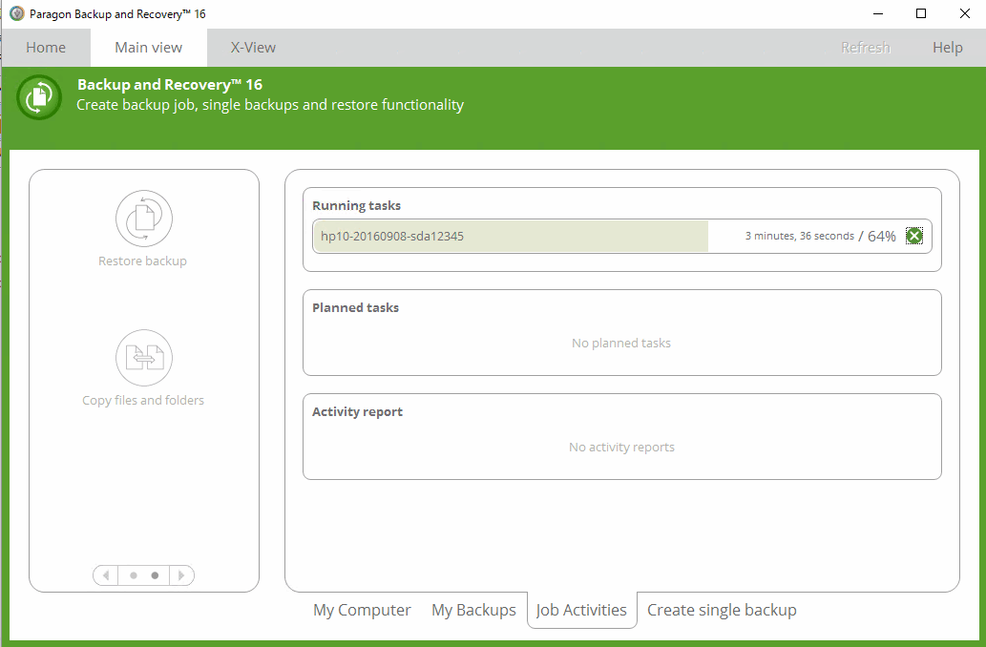Click the Running tasks heading
Image resolution: width=986 pixels, height=647 pixels.
[357, 205]
